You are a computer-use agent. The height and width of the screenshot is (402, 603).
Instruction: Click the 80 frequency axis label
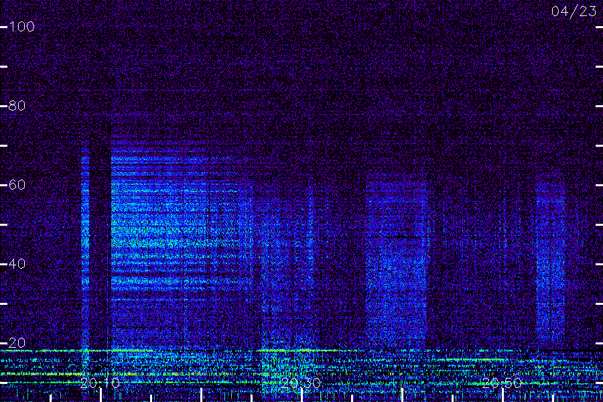coord(17,105)
